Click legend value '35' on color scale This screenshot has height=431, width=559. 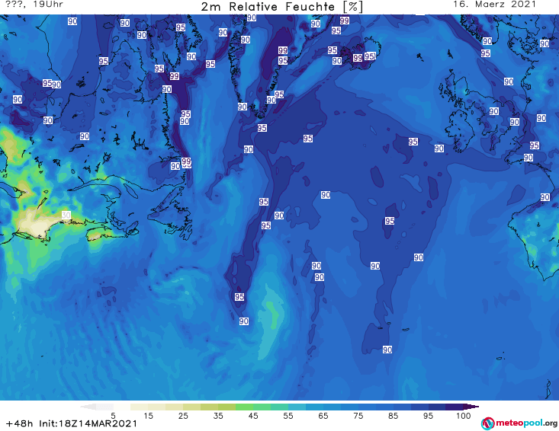[218, 415]
